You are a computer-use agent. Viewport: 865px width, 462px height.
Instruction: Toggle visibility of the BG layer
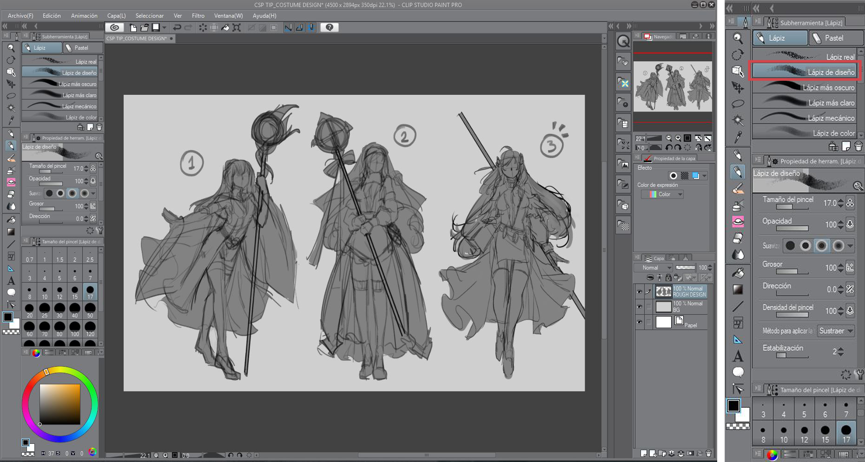pos(639,307)
